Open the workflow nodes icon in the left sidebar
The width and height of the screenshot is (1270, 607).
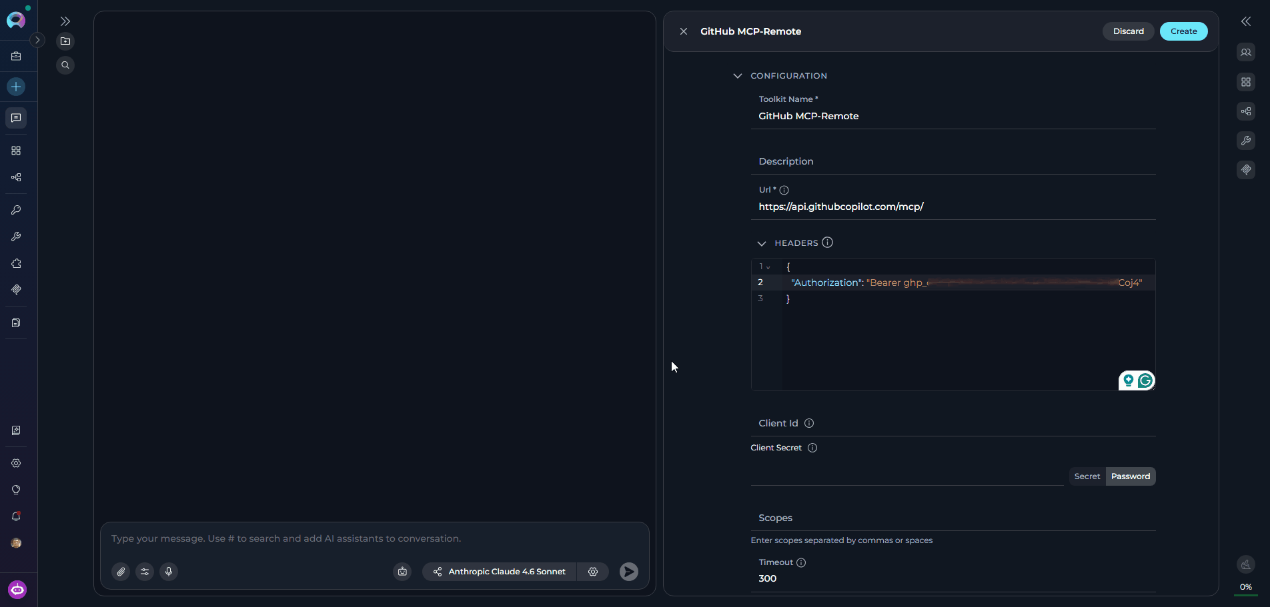(x=16, y=177)
